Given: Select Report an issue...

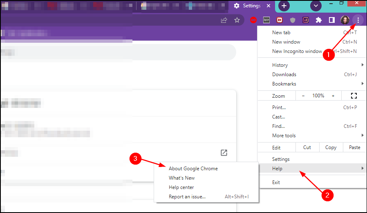Looking at the screenshot, I should 206,197.
